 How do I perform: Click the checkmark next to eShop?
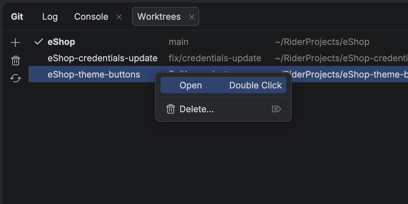pyautogui.click(x=39, y=42)
